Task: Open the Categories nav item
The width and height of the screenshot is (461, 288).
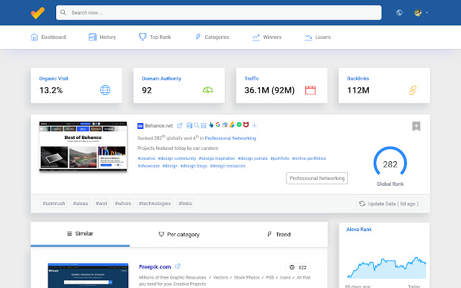Action: pyautogui.click(x=212, y=37)
